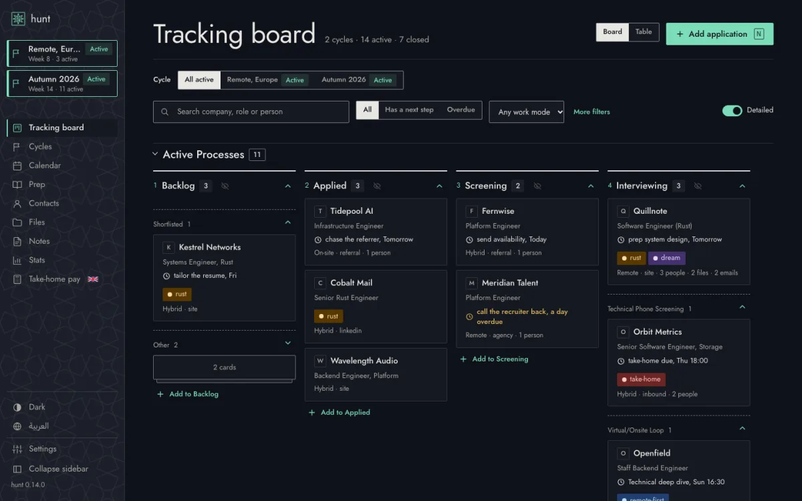Click the Orbit Metrics O avatar
This screenshot has width=802, height=501.
pos(624,332)
